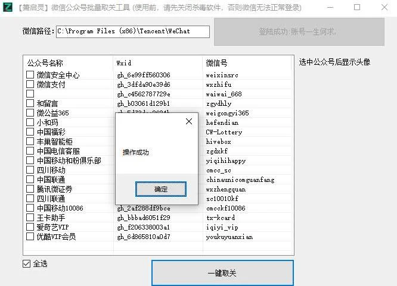Tick the 优酷VIP会员 checkbox
Viewport: 397px width, 286px height.
click(x=30, y=237)
